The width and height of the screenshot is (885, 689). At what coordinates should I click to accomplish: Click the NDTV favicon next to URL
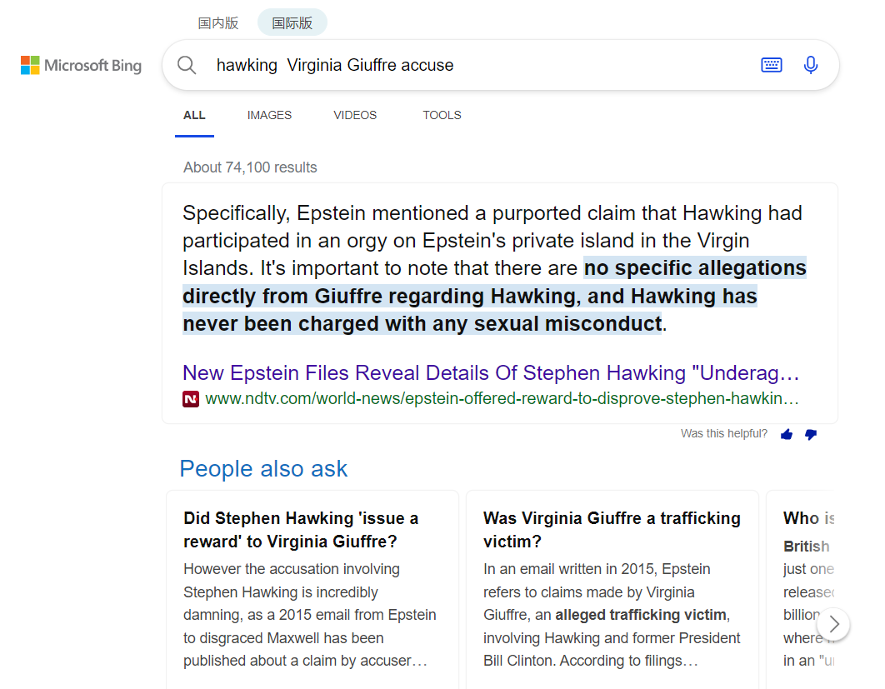tap(191, 399)
